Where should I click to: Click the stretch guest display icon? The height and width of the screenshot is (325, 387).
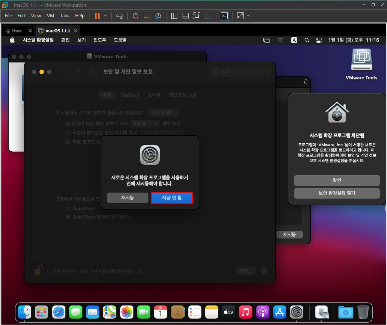click(240, 16)
